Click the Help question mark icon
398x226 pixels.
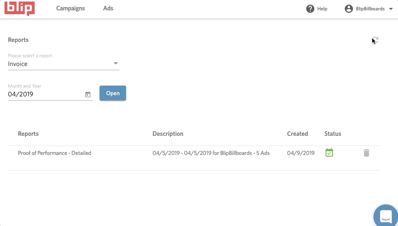click(x=310, y=9)
